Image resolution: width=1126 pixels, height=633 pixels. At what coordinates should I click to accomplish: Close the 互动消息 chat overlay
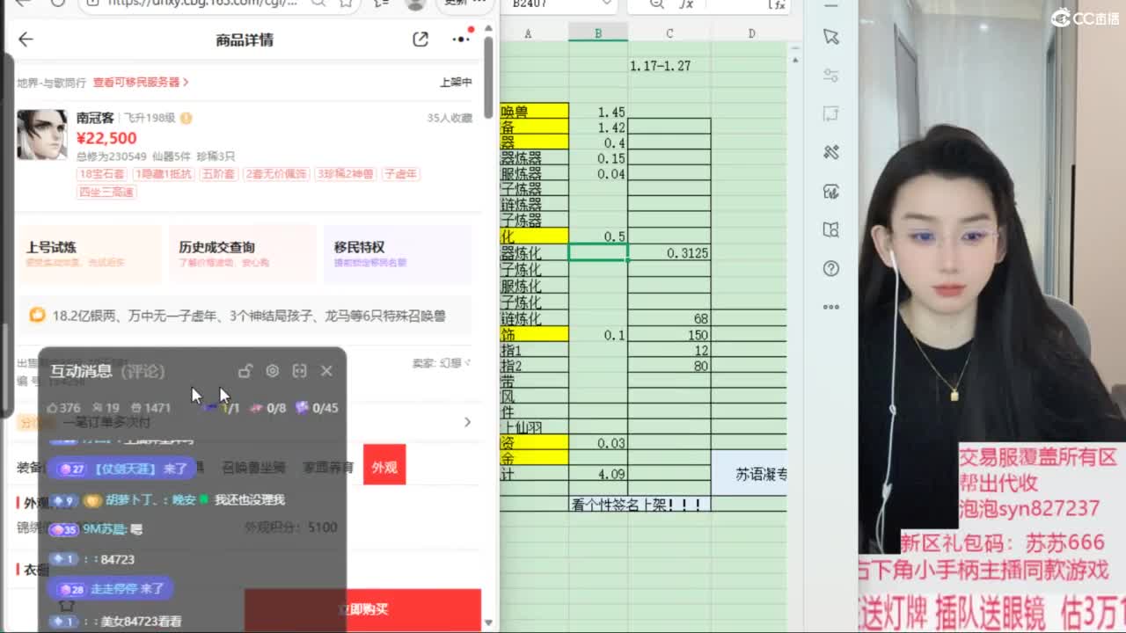(x=326, y=371)
